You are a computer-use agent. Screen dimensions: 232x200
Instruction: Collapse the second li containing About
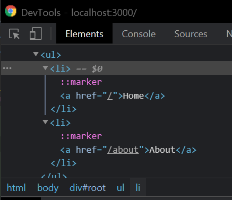pyautogui.click(x=46, y=122)
